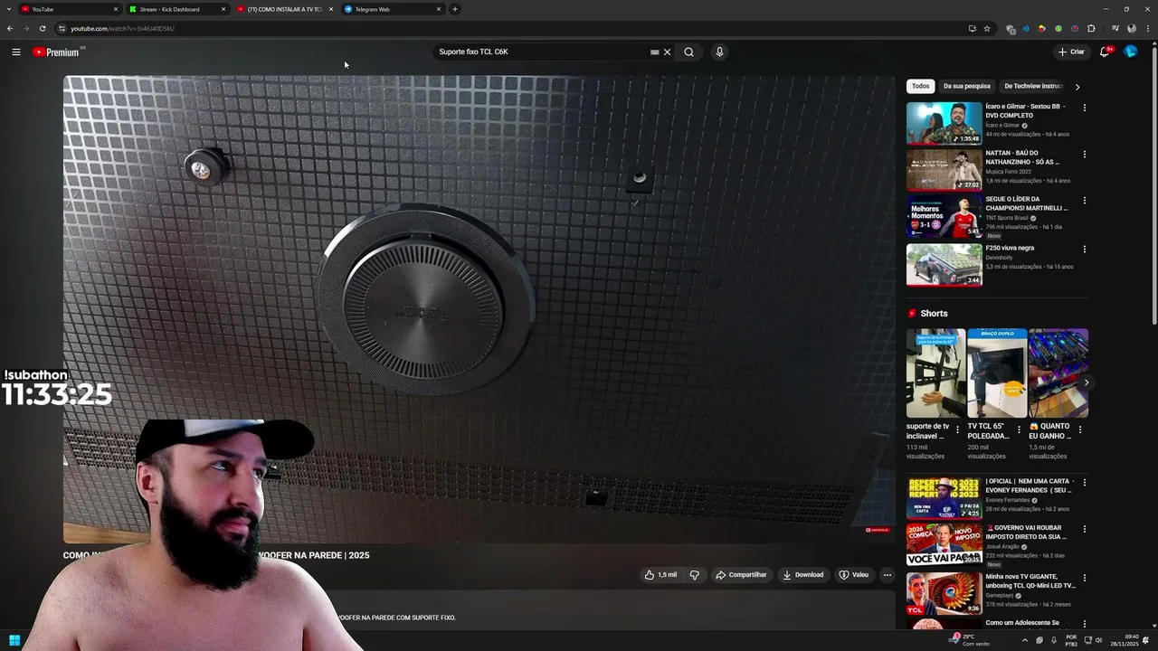Select the Da sua pesquisa chip
The height and width of the screenshot is (651, 1158).
966,86
